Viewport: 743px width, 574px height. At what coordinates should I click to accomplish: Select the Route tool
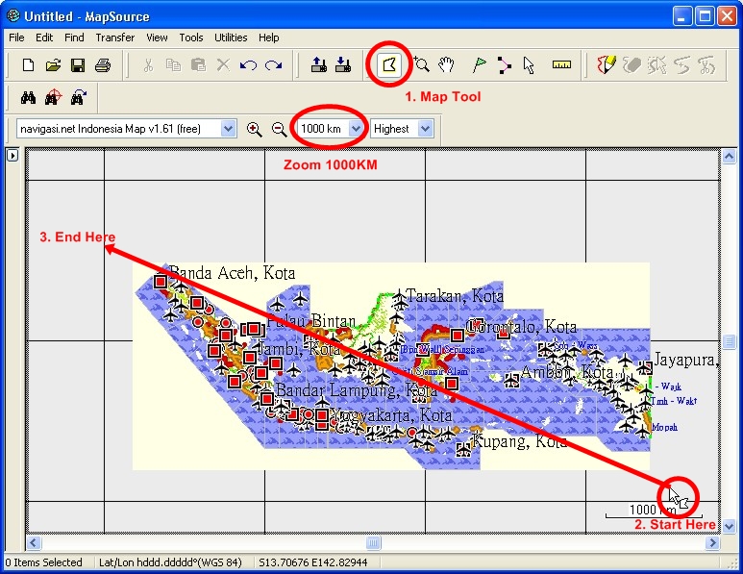pyautogui.click(x=505, y=65)
